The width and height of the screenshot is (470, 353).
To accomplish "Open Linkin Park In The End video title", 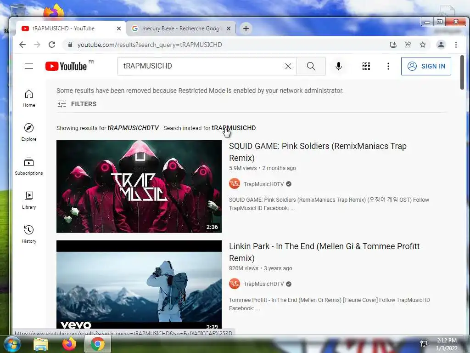I will pyautogui.click(x=325, y=252).
